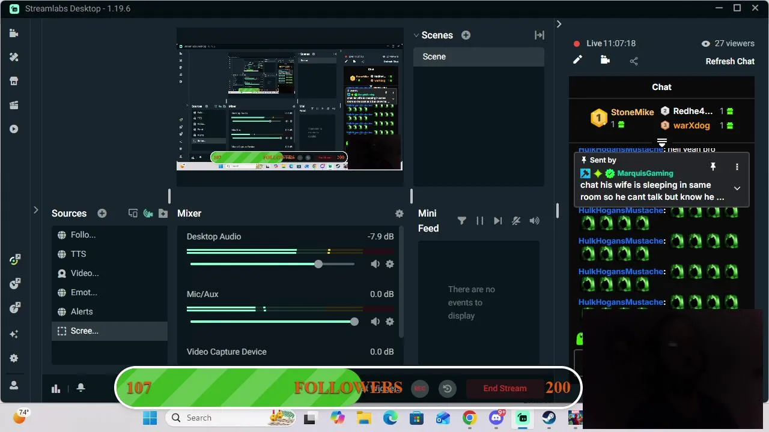This screenshot has height=432, width=769.
Task: Mute the Mic/Aux speaker
Action: pos(375,322)
